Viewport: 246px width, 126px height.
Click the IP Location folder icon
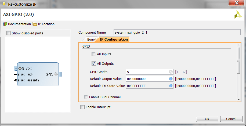[x=35, y=24]
